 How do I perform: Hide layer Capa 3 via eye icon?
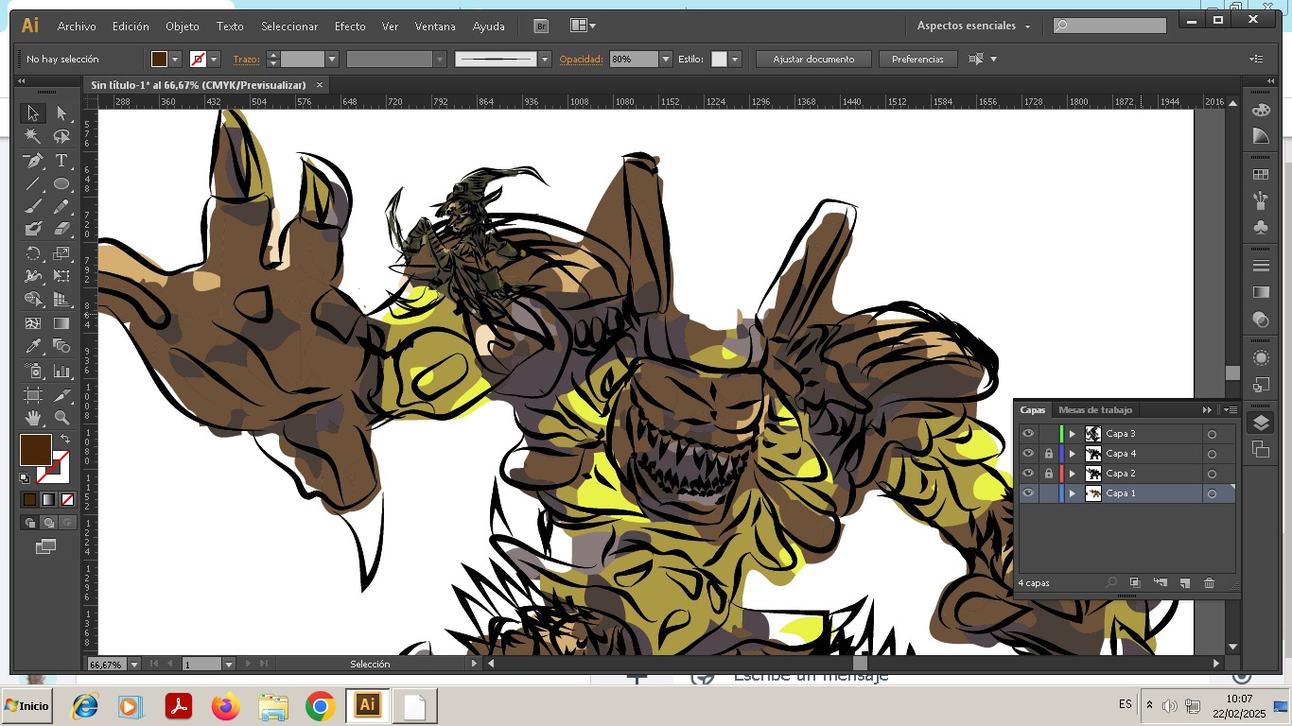pyautogui.click(x=1028, y=434)
